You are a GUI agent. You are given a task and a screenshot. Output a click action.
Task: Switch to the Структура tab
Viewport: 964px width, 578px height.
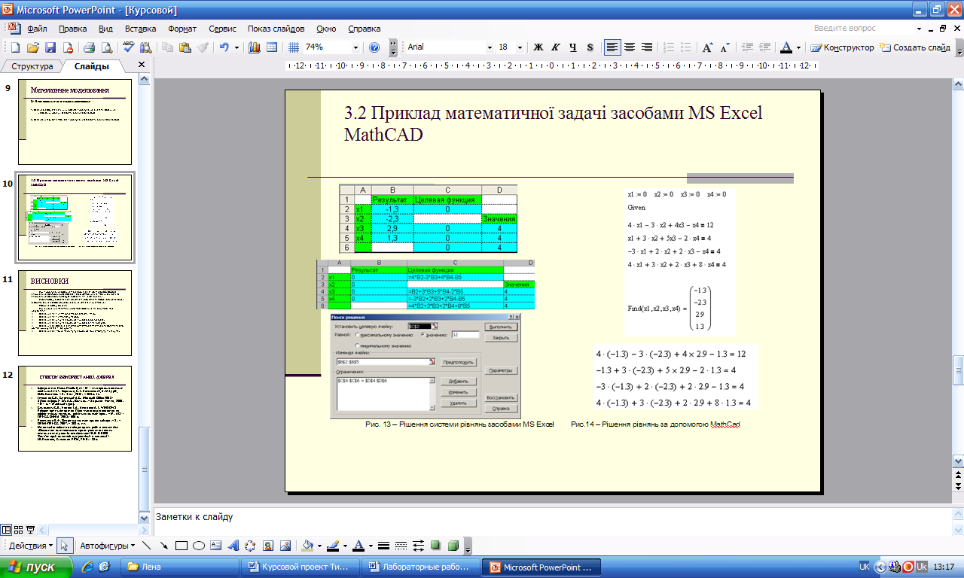(x=32, y=66)
